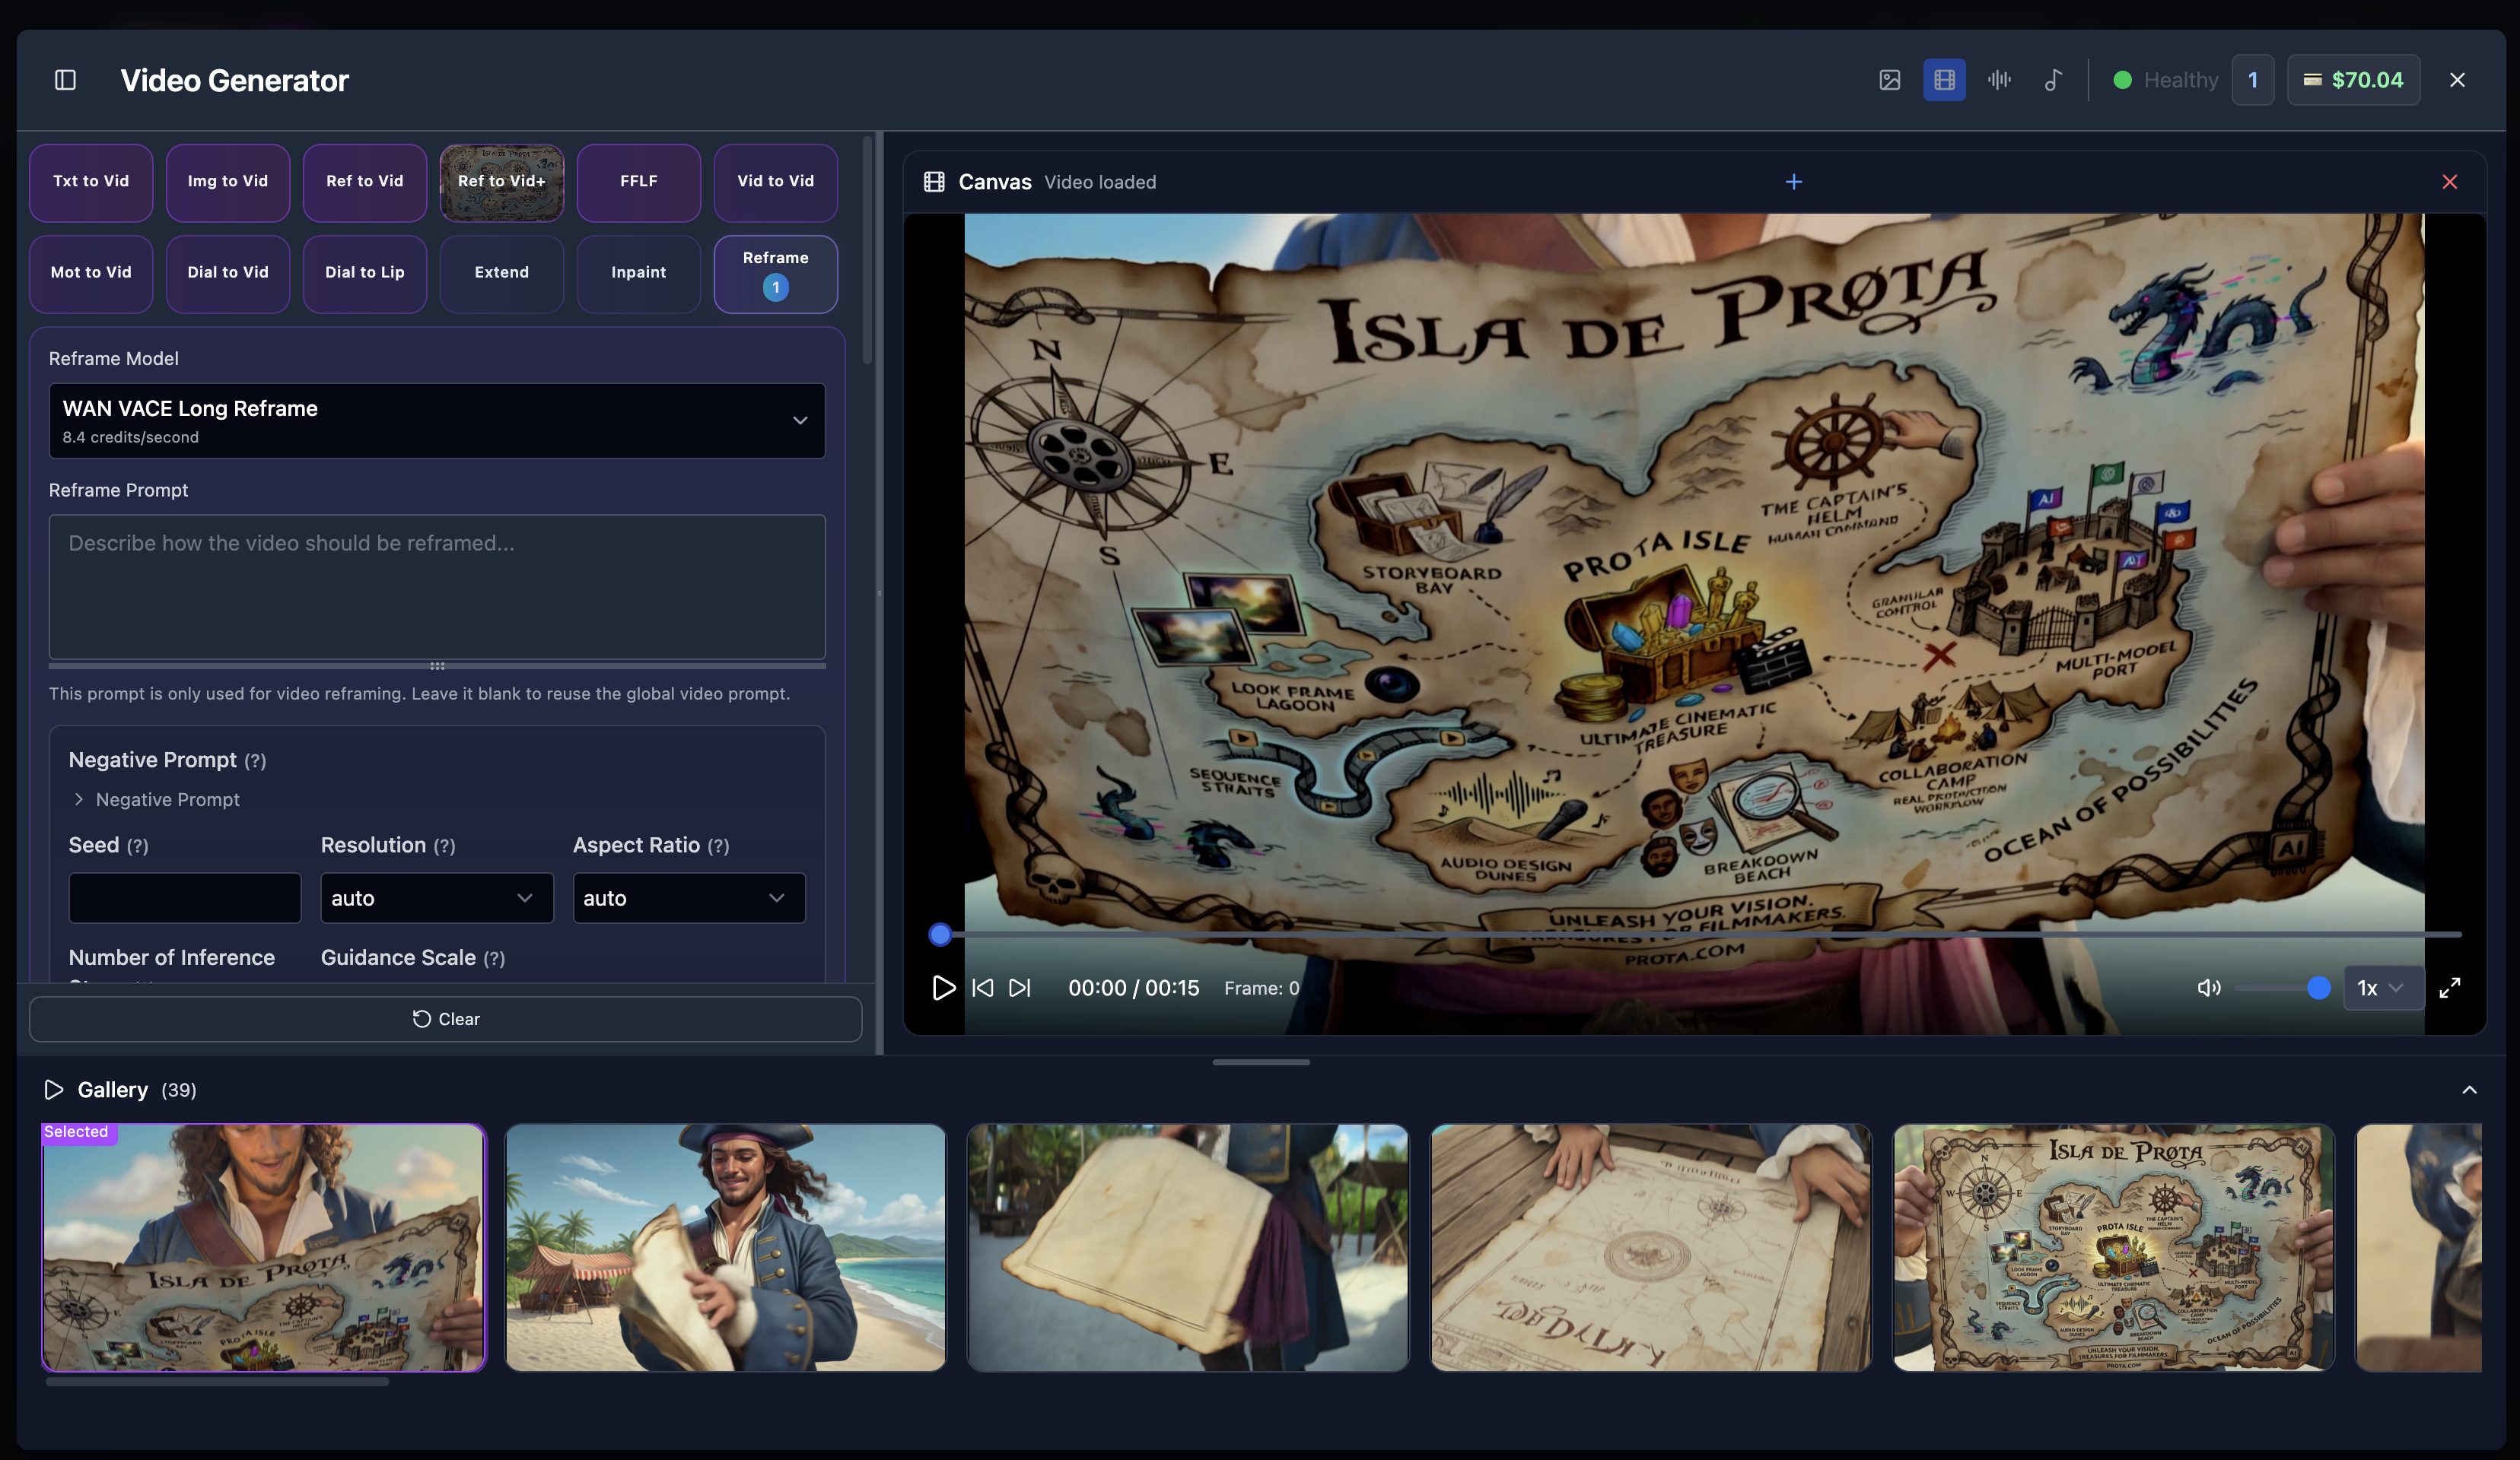
Task: Click the $70.04 credits balance button
Action: (2353, 80)
